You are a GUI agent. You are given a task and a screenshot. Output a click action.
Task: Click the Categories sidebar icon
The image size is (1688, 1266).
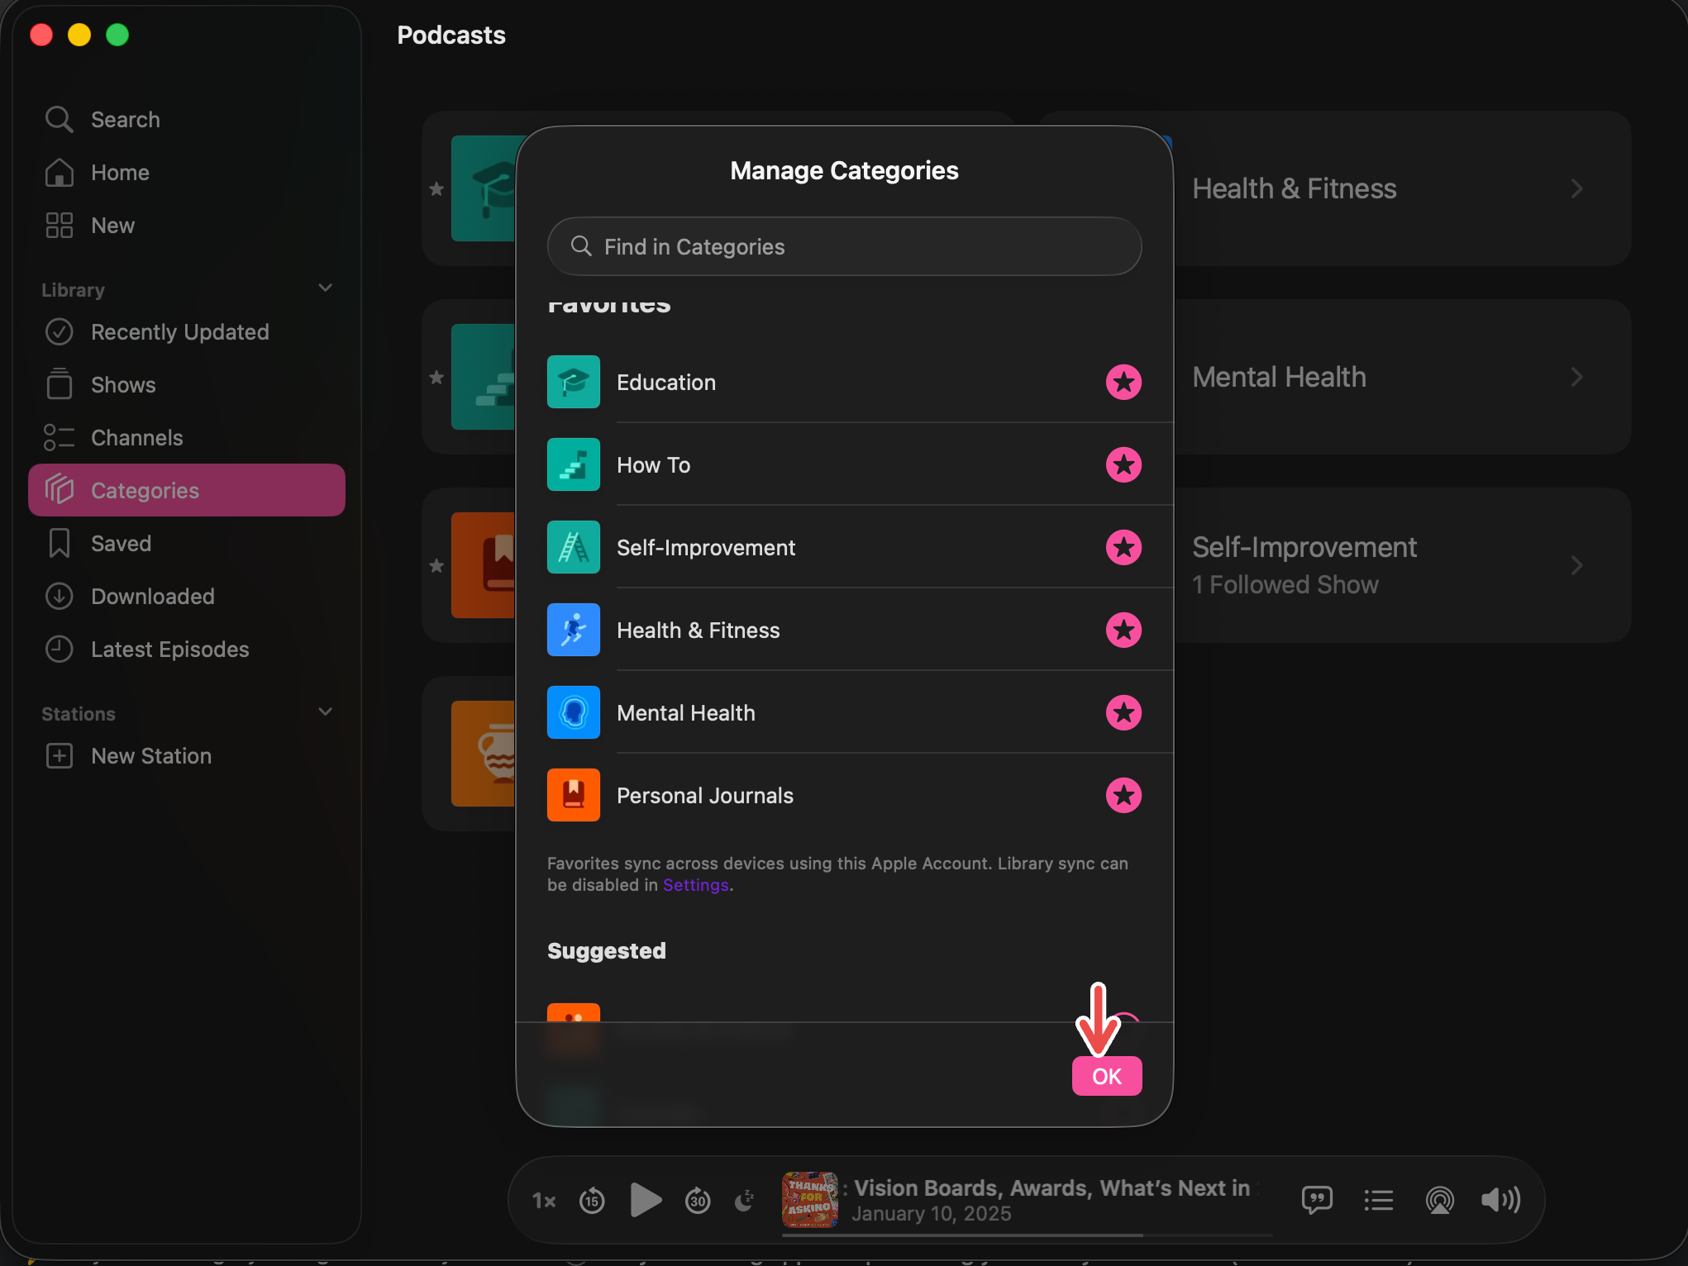pos(60,490)
